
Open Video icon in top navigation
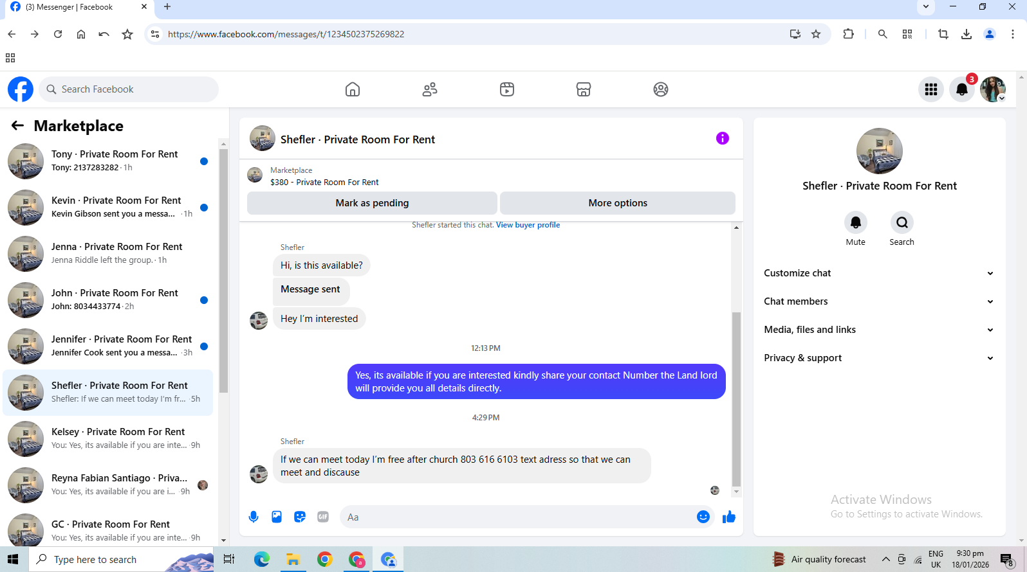pos(507,89)
